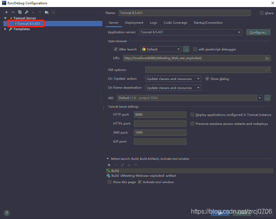Image resolution: width=276 pixels, height=219 pixels.
Task: Click the JRE browse ellipsis button
Action: click(267, 98)
